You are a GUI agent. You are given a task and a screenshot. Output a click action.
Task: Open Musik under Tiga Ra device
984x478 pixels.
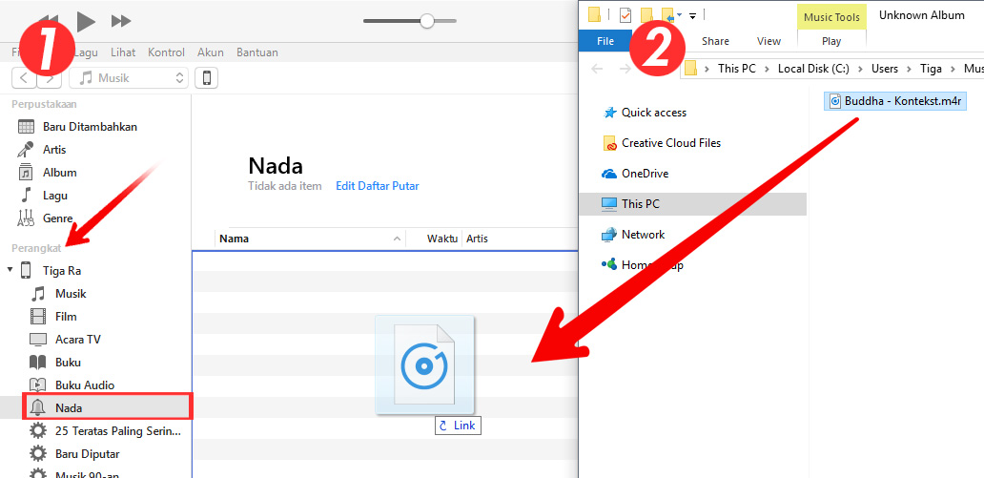tap(71, 293)
